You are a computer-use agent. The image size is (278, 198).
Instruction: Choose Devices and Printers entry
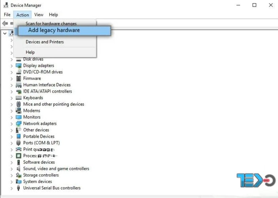[45, 42]
